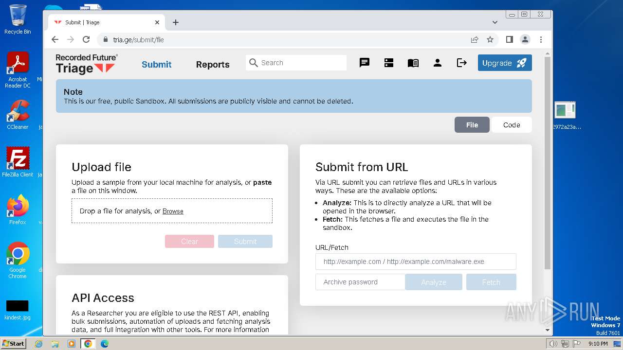Click the network icon in system tray
Image resolution: width=623 pixels, height=350 pixels.
click(565, 344)
